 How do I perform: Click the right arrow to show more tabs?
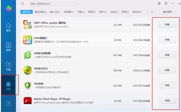click(x=152, y=12)
